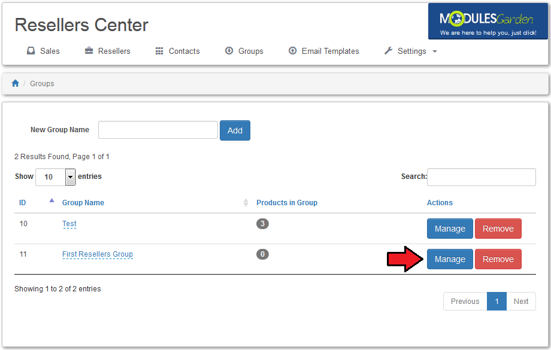Sort by Group Name column header

[x=83, y=203]
